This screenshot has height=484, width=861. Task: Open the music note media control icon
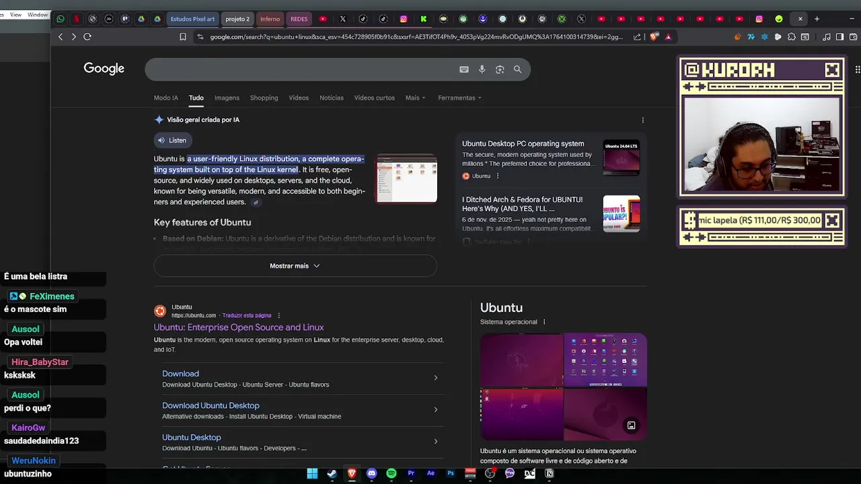pyautogui.click(x=827, y=37)
